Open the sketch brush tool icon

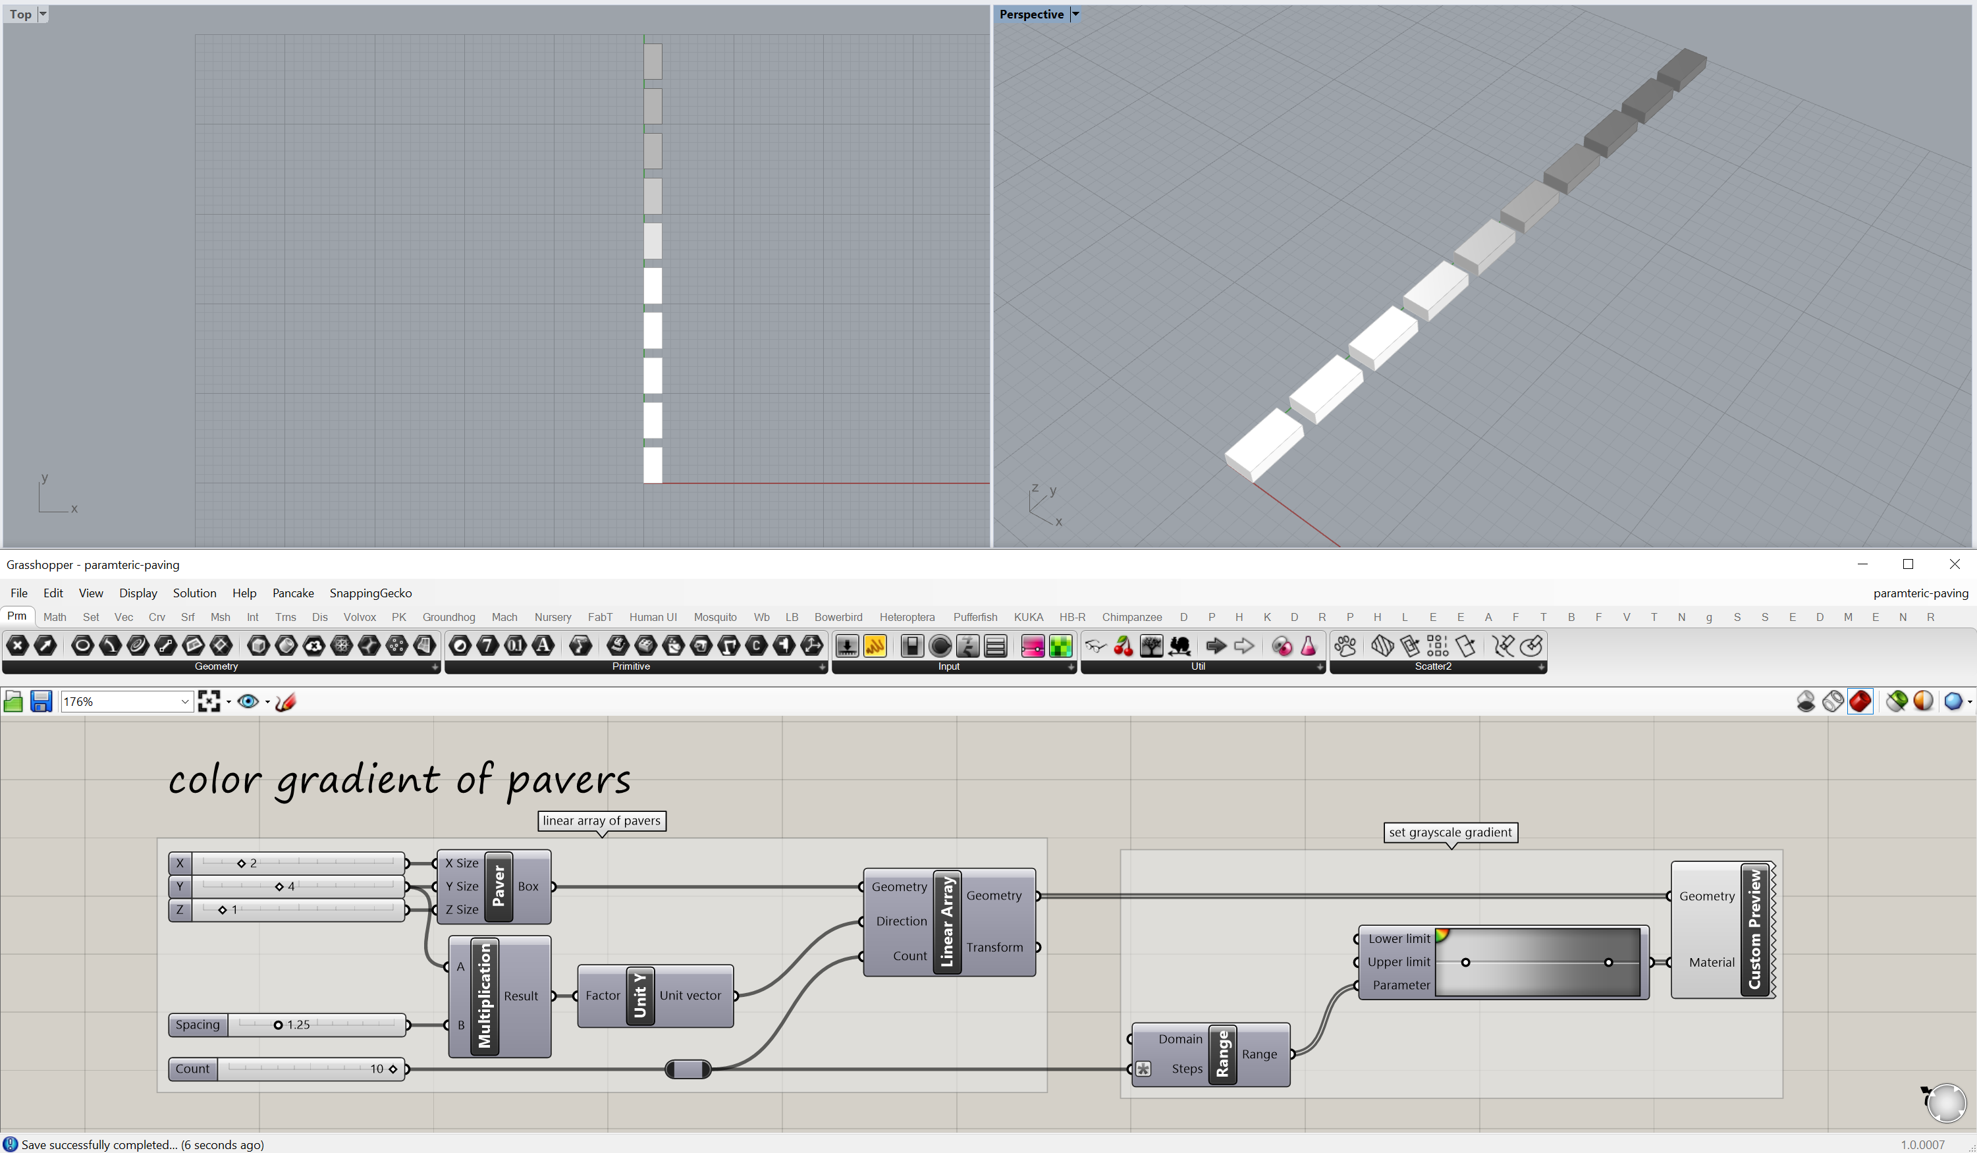(x=286, y=701)
